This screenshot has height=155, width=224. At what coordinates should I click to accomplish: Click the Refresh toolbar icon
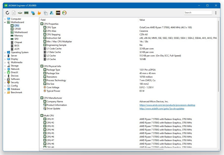[x=7, y=13]
